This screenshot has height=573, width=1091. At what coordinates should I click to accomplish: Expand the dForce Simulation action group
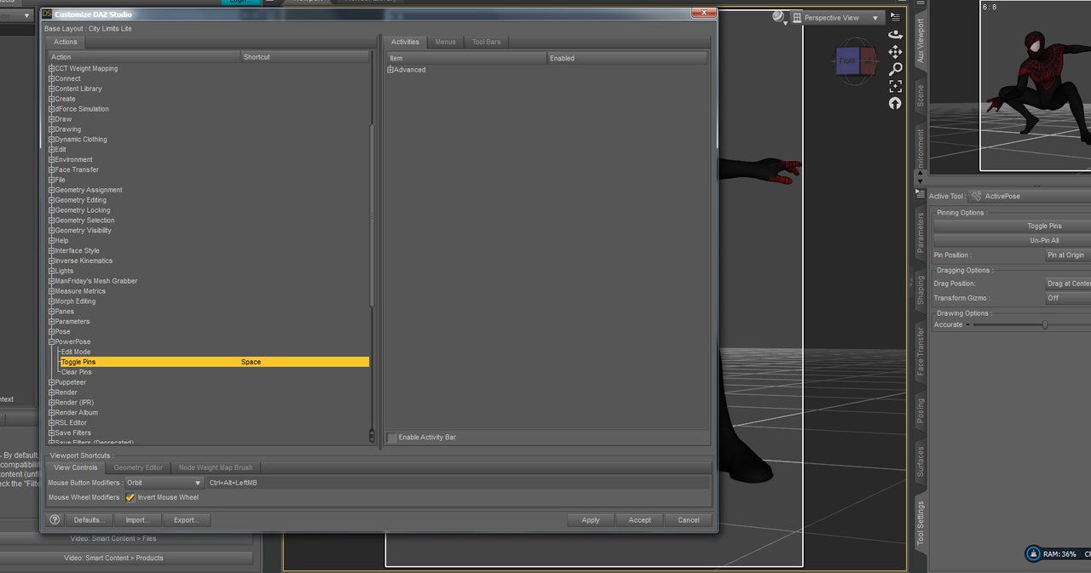point(51,109)
